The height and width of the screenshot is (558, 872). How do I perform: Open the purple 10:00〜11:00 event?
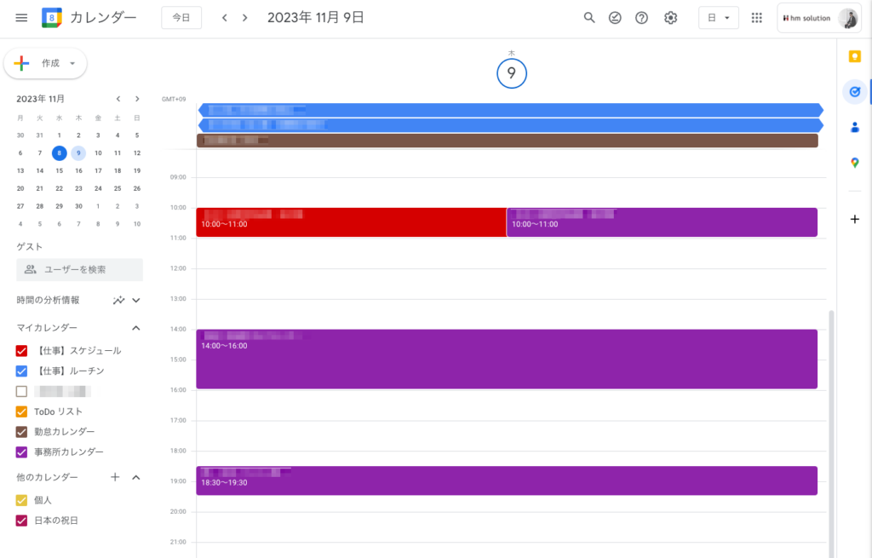662,222
